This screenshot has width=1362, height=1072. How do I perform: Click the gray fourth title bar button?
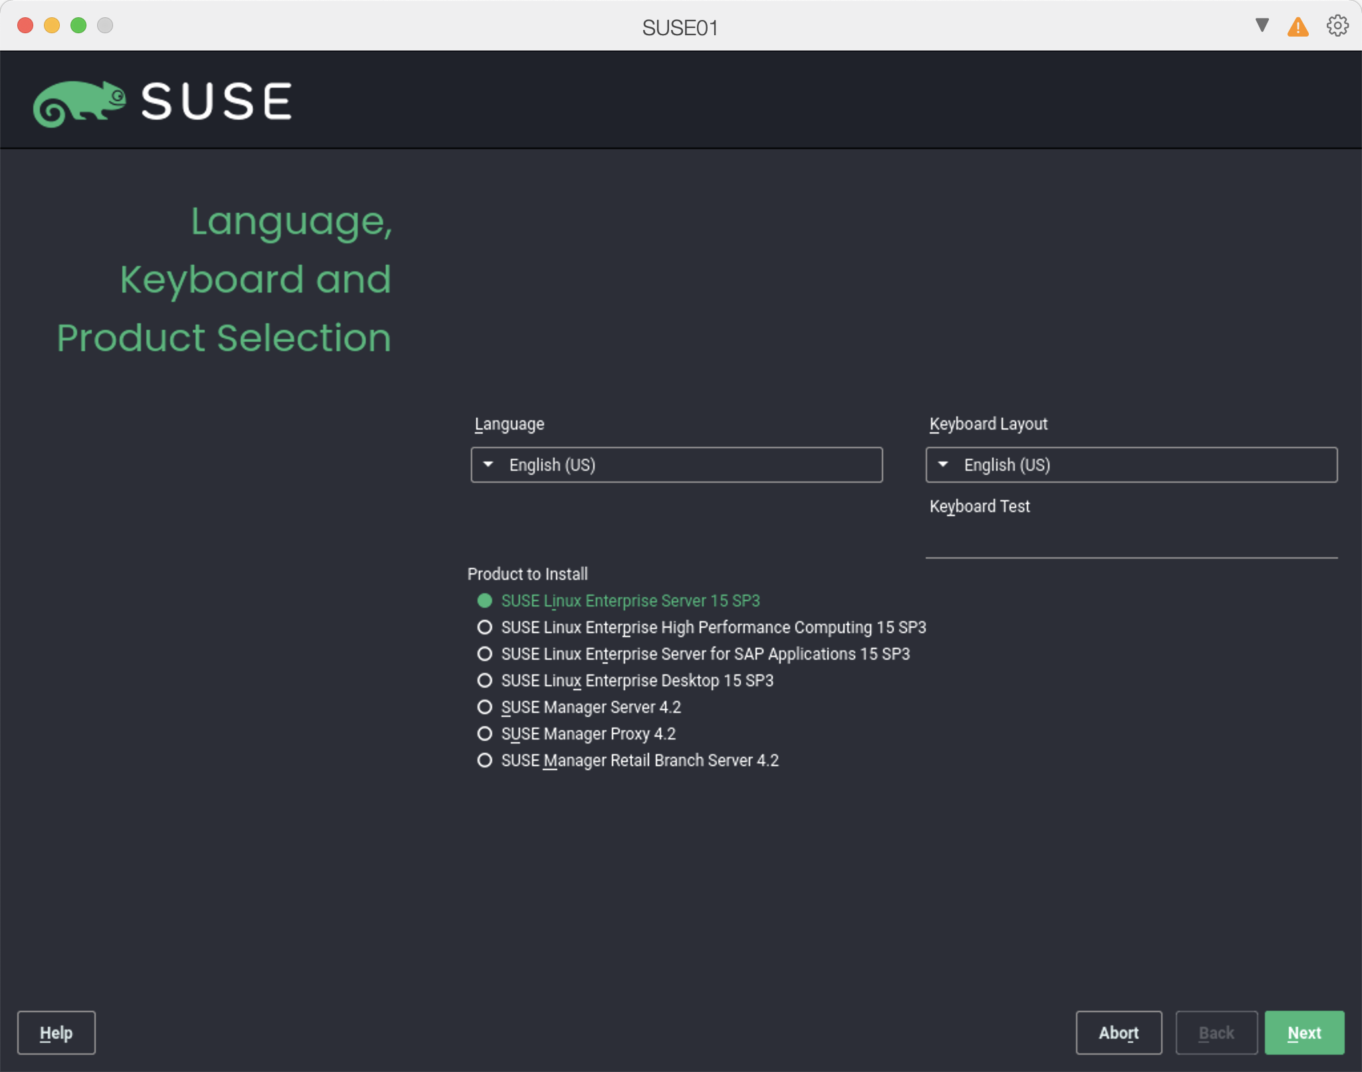pos(105,25)
